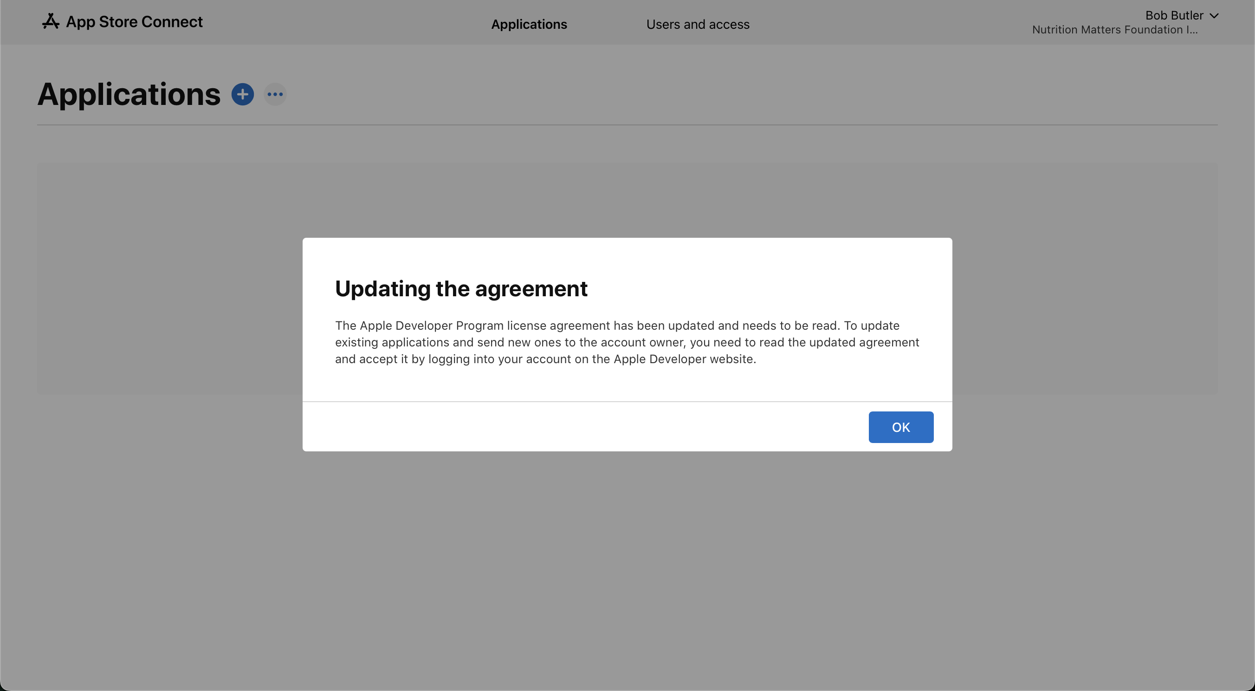
Task: Click 'Apple Developer website' text in dialog
Action: click(684, 359)
